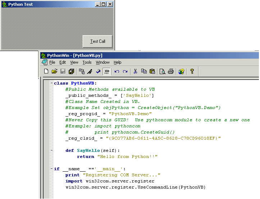Open the View menu
Image resolution: width=260 pixels, height=199 pixels.
[74, 62]
